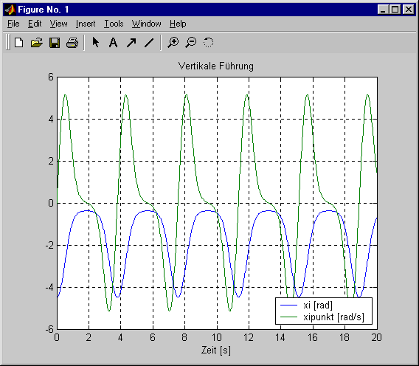Enable the Zoom Out magnifier tool
419x366 pixels.
[x=191, y=43]
